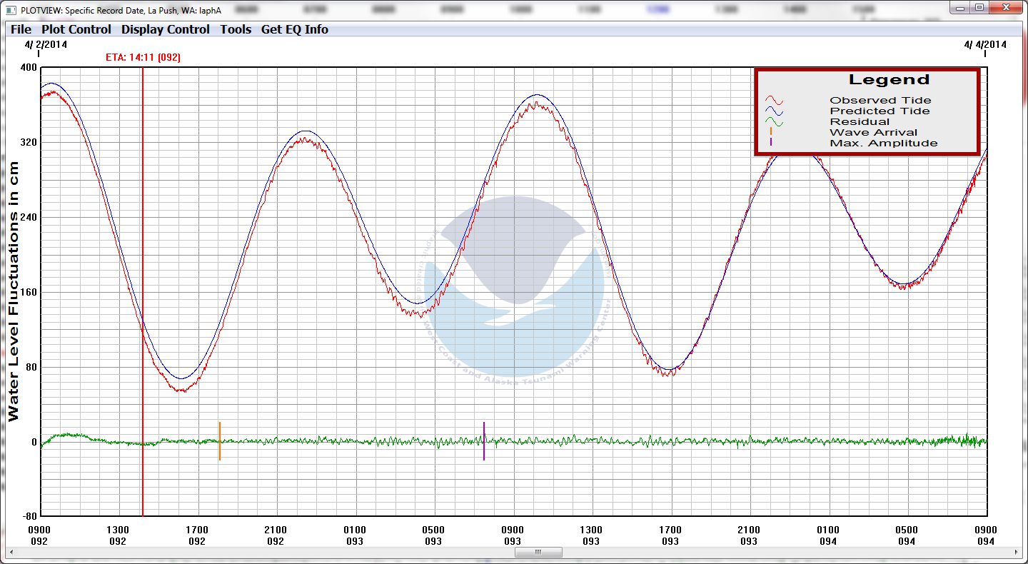The width and height of the screenshot is (1028, 564).
Task: Click the "Predicted Tide" legend label
Action: pyautogui.click(x=880, y=111)
